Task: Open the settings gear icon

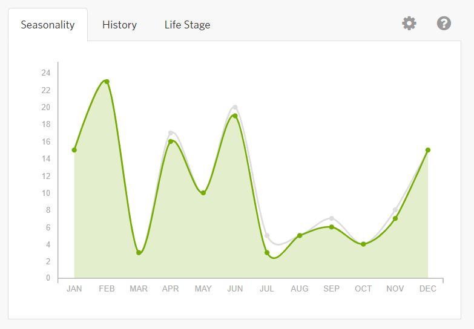Action: point(409,24)
